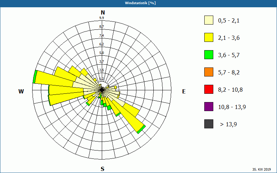Click the bright yellow 2,1 - 3,6 legend swatch
Viewport: 277px width, 173px height.
pos(209,37)
